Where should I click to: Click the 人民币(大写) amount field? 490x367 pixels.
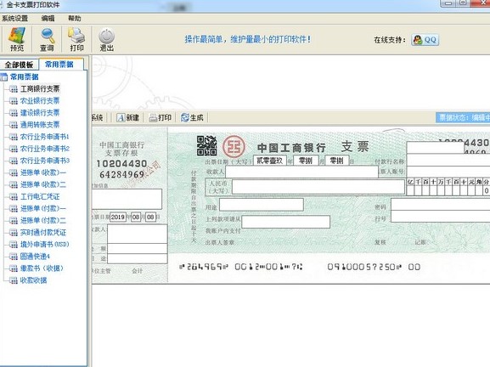318,187
